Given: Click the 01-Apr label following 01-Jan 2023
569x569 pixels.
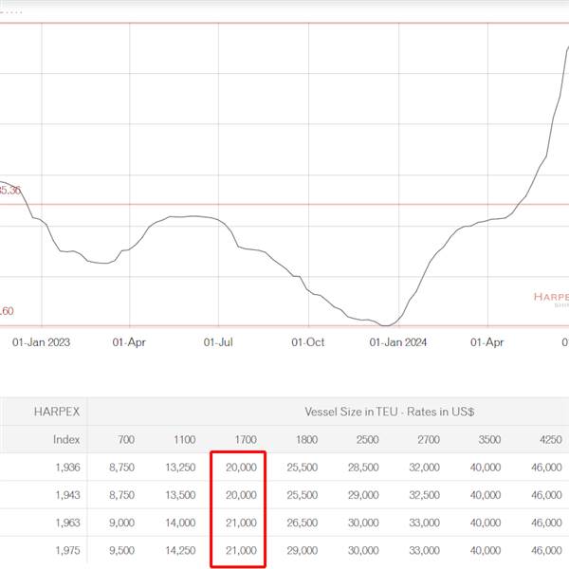Looking at the screenshot, I should click(x=129, y=342).
